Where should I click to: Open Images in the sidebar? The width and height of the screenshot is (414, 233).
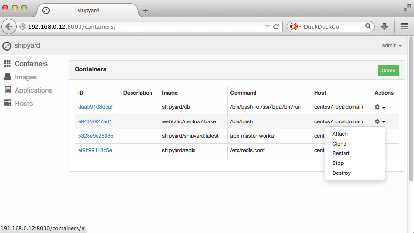pyautogui.click(x=26, y=77)
